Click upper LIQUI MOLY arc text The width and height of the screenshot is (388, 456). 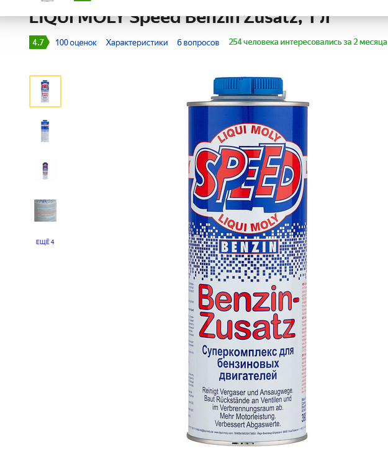pyautogui.click(x=250, y=134)
